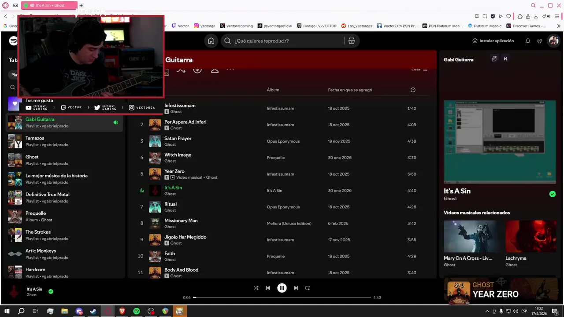Open the Browse icon in the search bar

(x=351, y=41)
